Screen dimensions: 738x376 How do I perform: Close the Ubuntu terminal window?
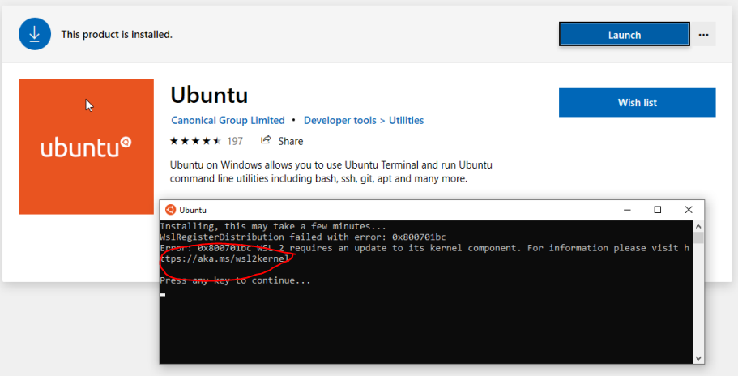click(x=689, y=210)
